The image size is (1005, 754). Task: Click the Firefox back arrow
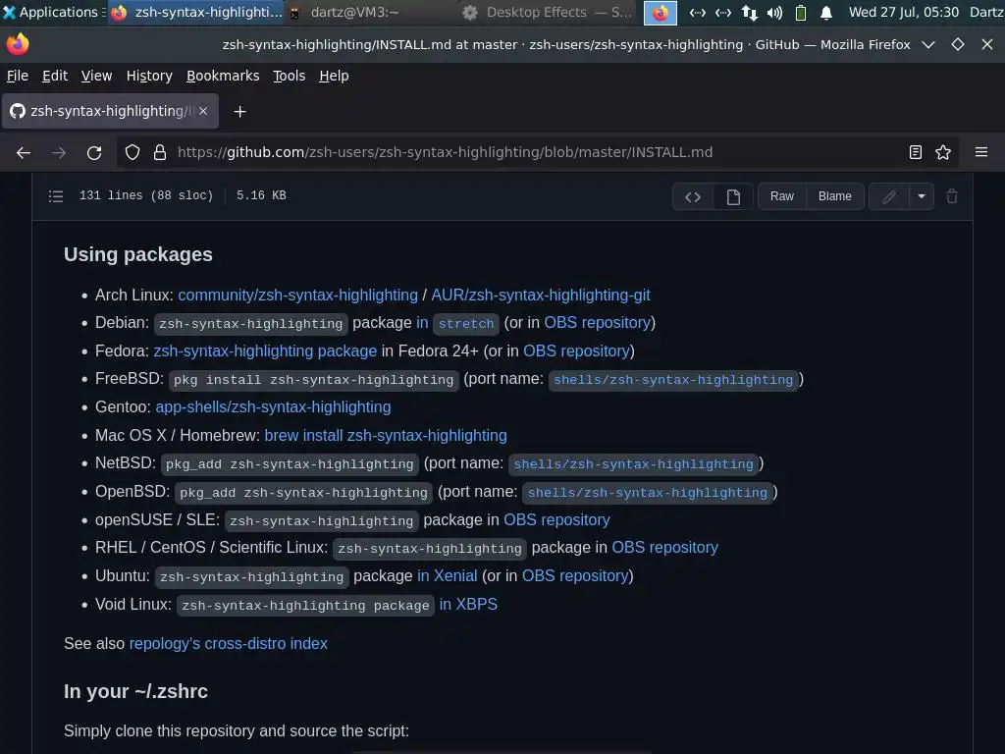(x=24, y=152)
